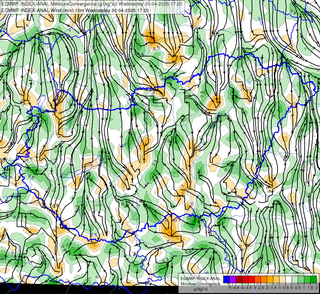
Task: Click the '-2.5' legend scale value
Action: coord(261,288)
